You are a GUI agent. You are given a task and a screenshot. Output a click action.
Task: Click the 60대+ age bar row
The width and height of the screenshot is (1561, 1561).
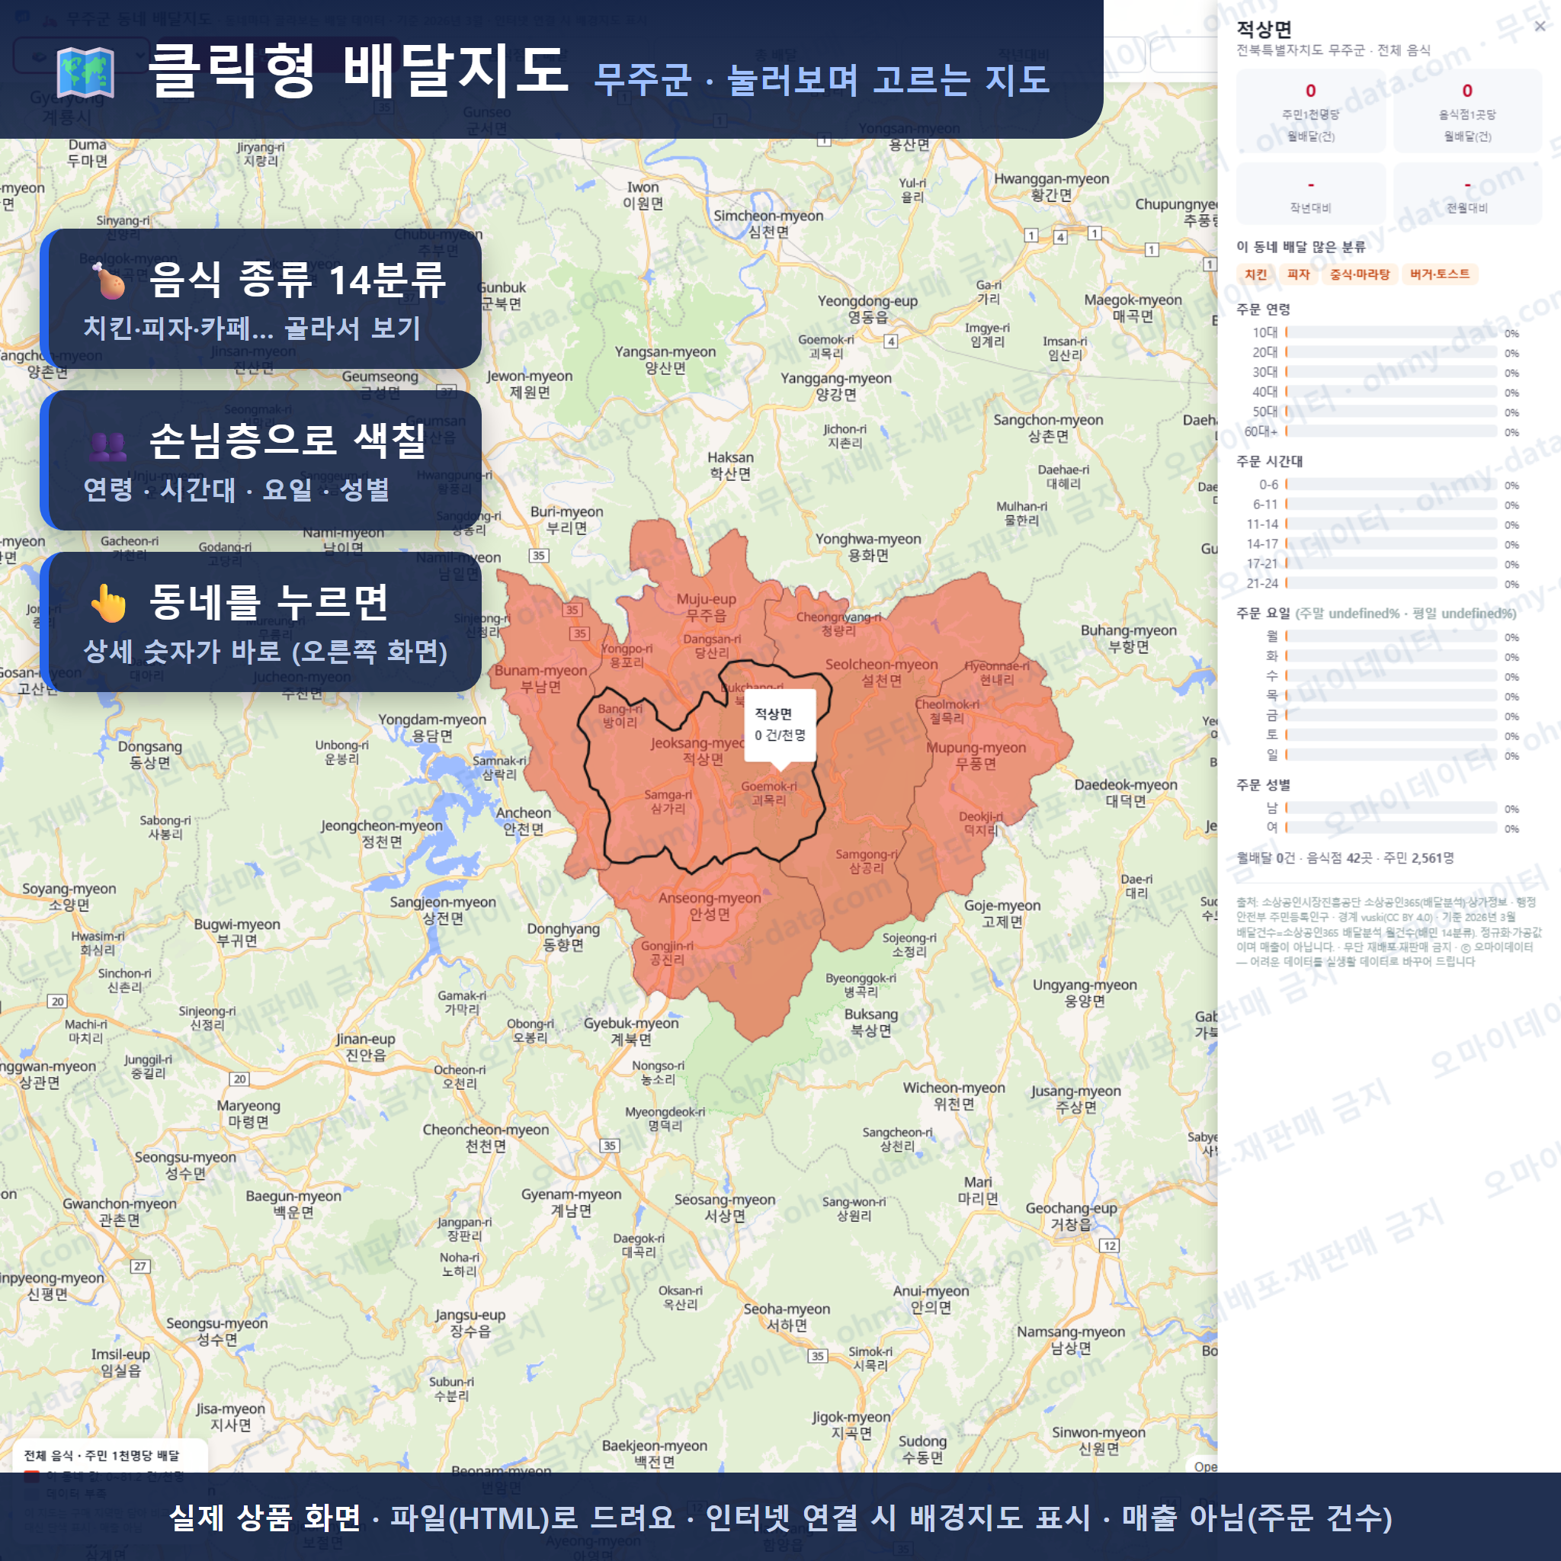point(1379,431)
